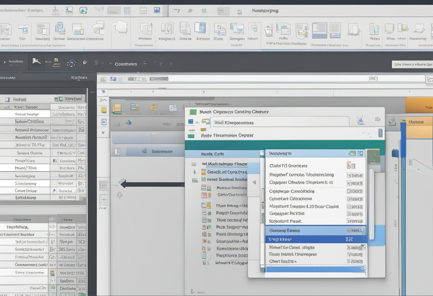Click the 'Steen' table icon in ribbon
Viewport: 433px width, 296px height.
(219, 29)
